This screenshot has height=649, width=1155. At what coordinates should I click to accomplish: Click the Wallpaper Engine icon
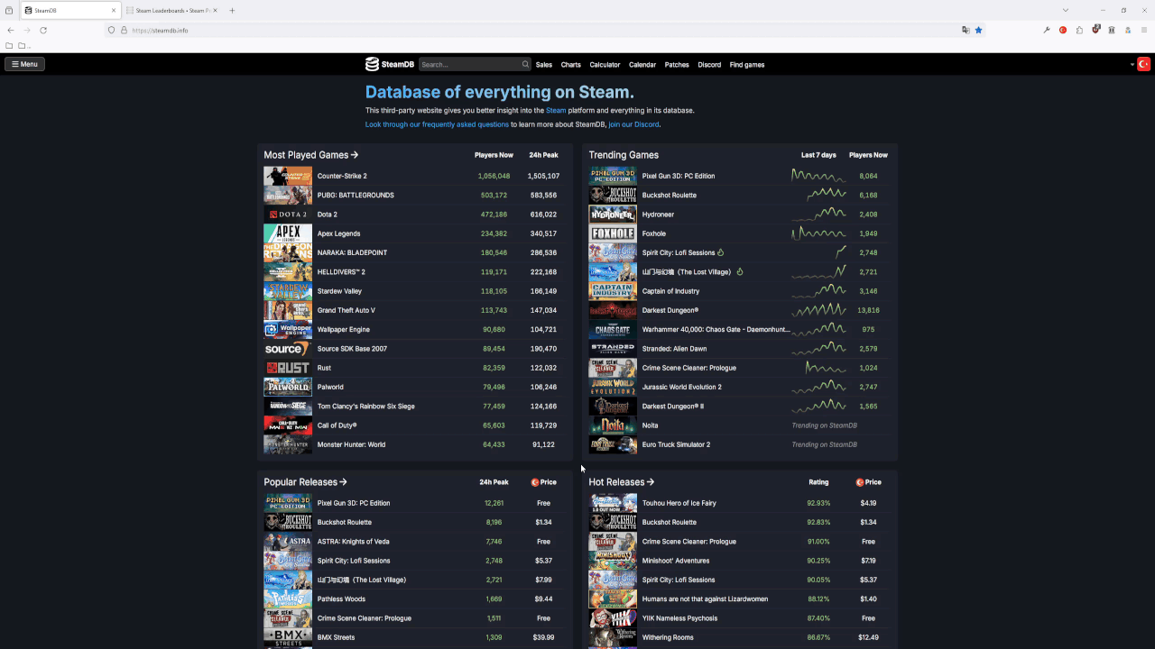click(288, 330)
